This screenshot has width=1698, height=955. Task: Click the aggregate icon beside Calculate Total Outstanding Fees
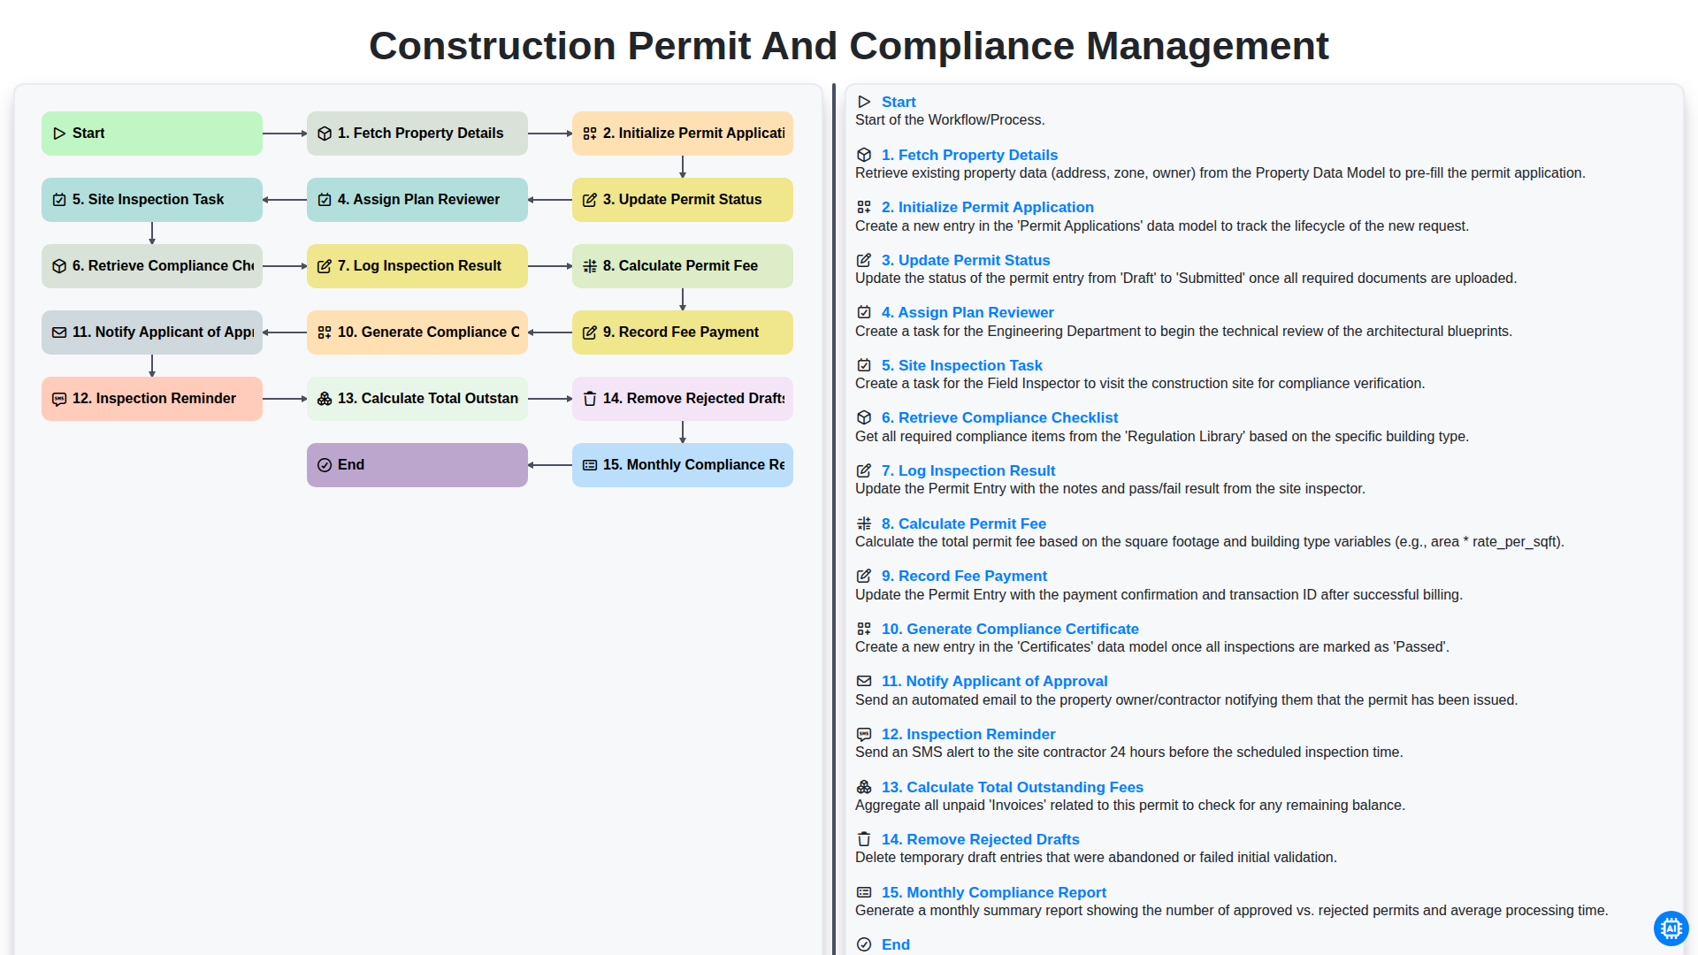pos(864,787)
